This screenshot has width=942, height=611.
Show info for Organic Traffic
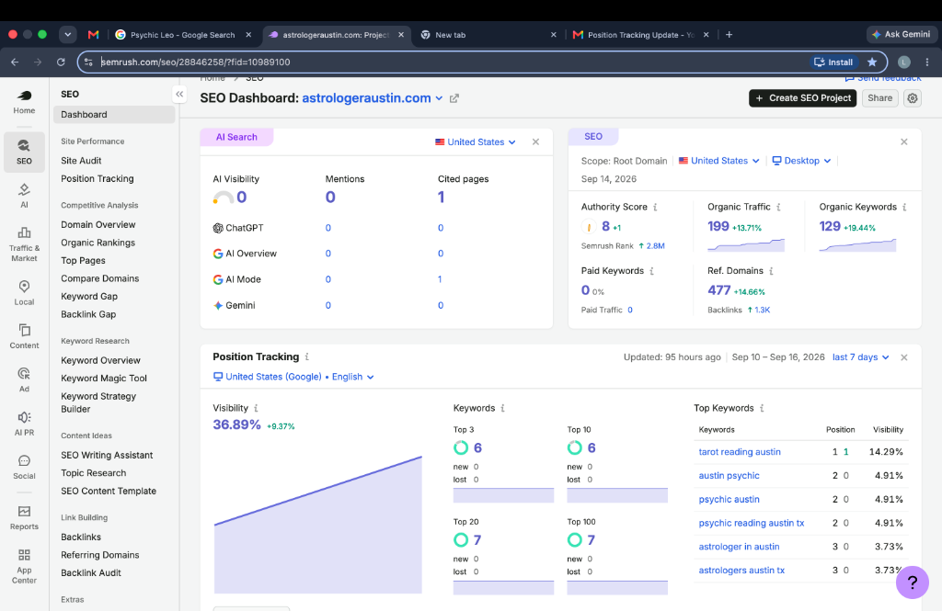pyautogui.click(x=778, y=207)
